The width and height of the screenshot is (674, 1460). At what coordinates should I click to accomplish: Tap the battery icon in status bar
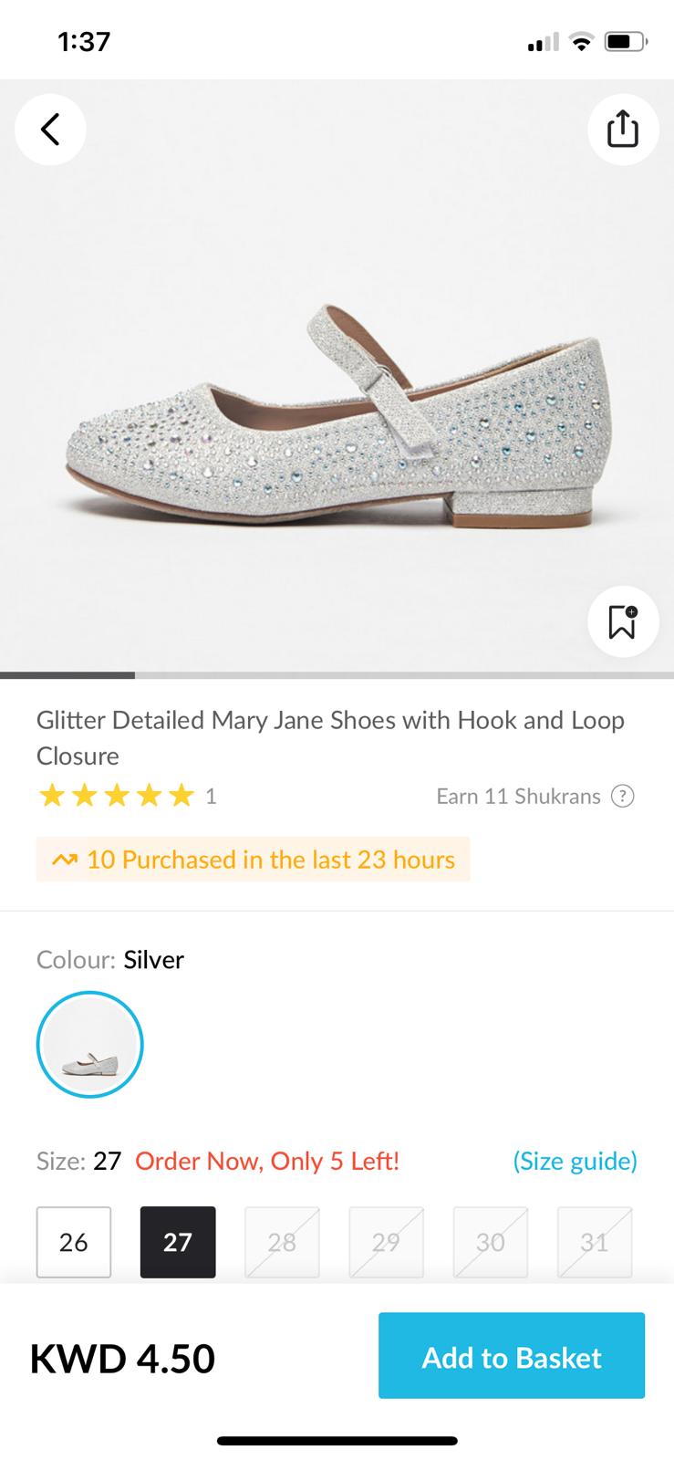(x=627, y=42)
